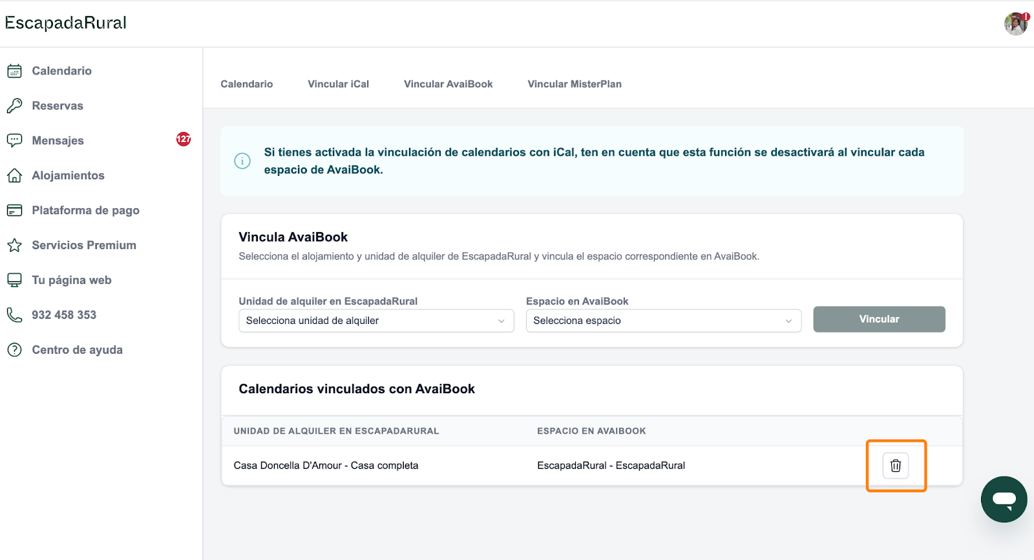This screenshot has height=560, width=1034.
Task: Open the Mensajes sidebar section
Action: click(58, 141)
